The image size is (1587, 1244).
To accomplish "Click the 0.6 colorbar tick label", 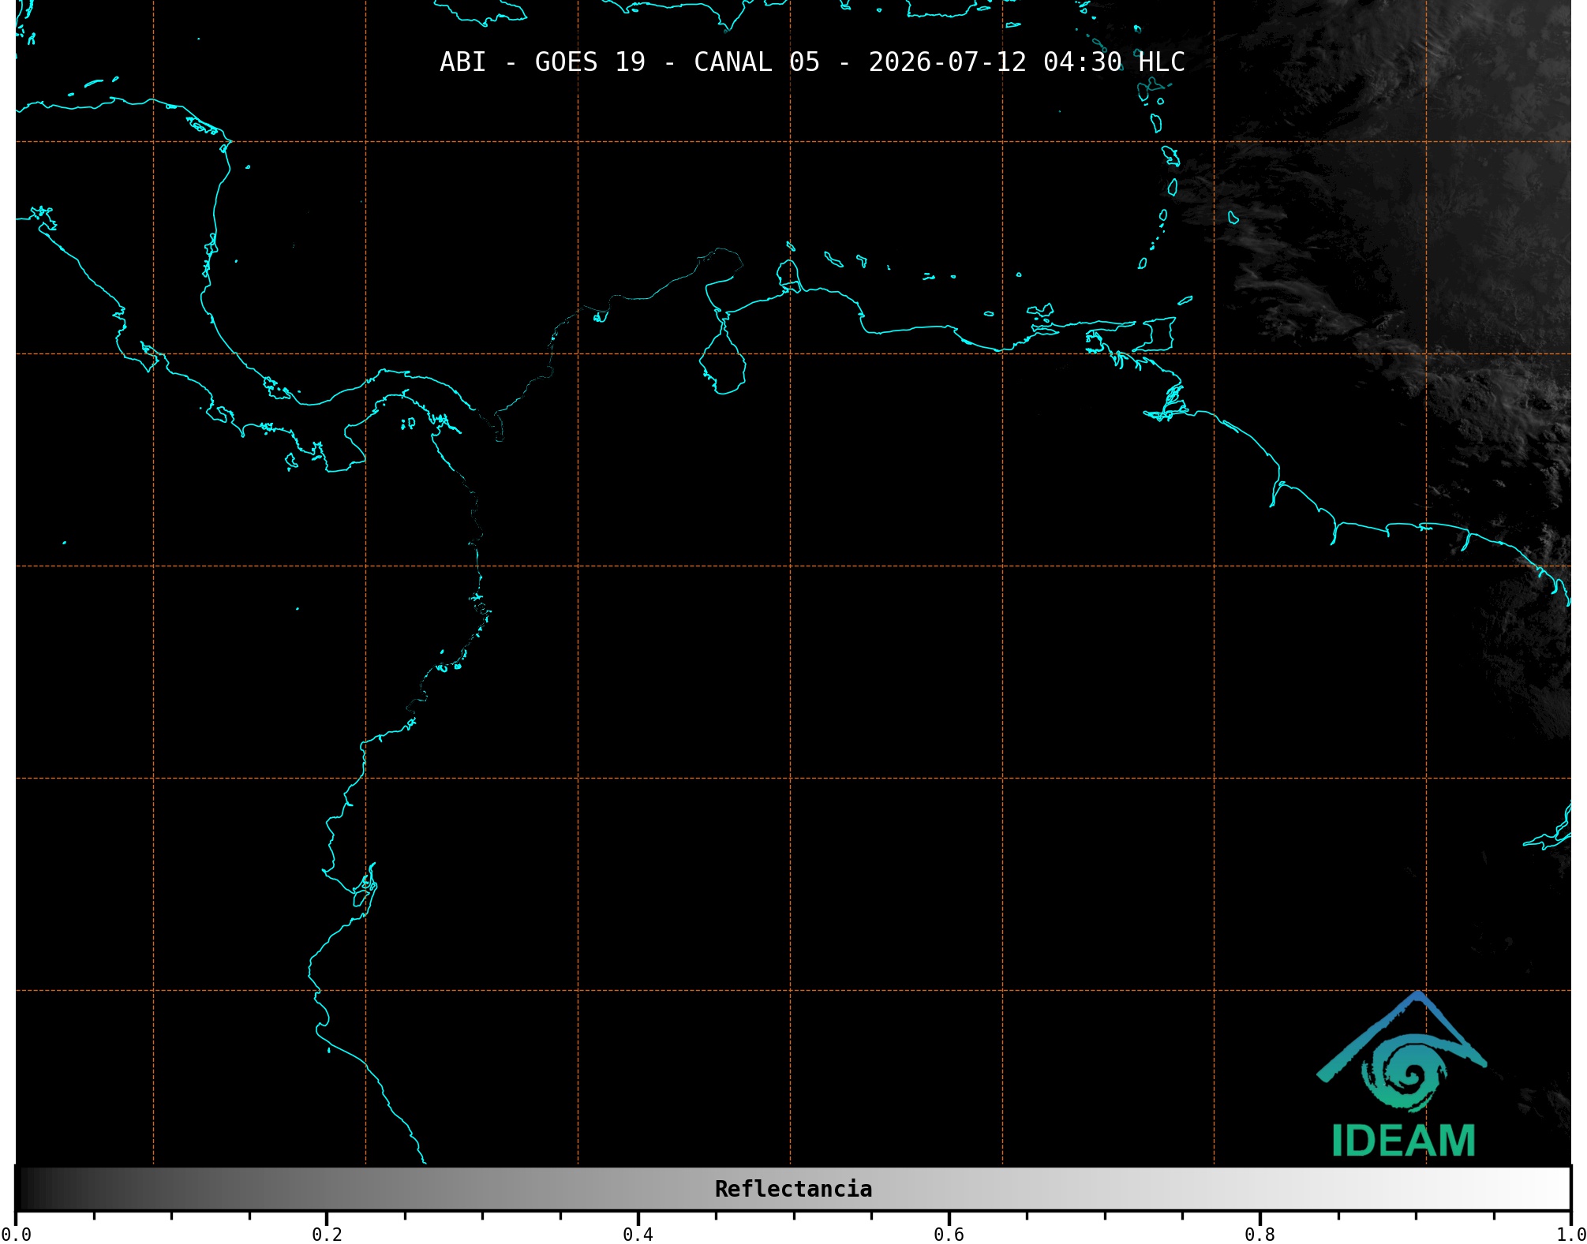I will tap(949, 1234).
